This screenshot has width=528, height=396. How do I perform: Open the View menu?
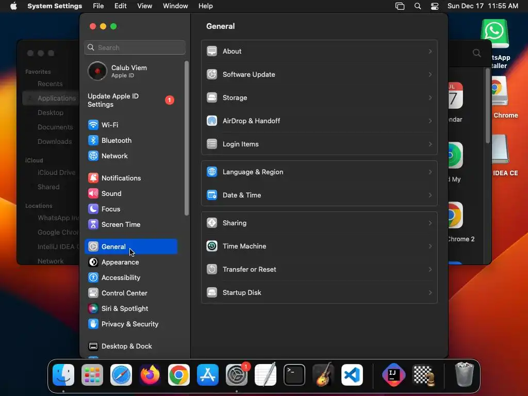click(x=144, y=6)
